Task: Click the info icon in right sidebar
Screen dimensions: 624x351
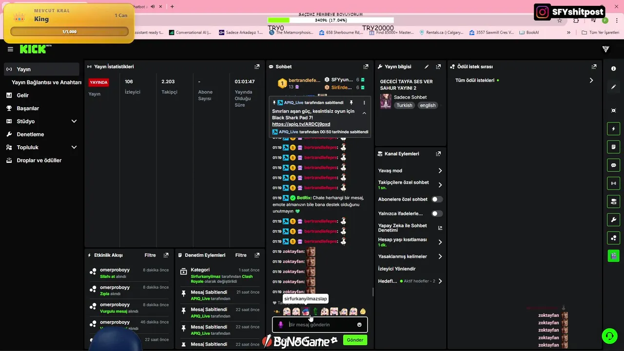Action: tap(613, 69)
